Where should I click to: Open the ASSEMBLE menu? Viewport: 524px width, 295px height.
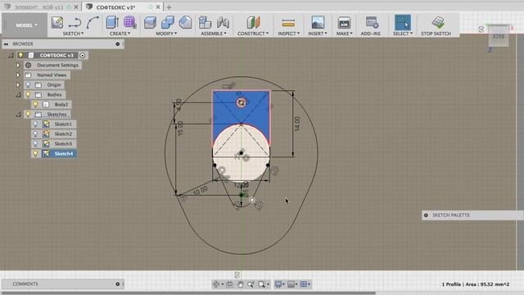213,34
